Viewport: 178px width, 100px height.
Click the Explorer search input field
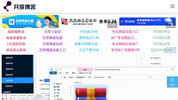[x=166, y=77]
